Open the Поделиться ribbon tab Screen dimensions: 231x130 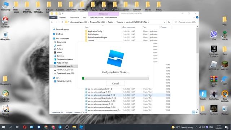tap(74, 17)
